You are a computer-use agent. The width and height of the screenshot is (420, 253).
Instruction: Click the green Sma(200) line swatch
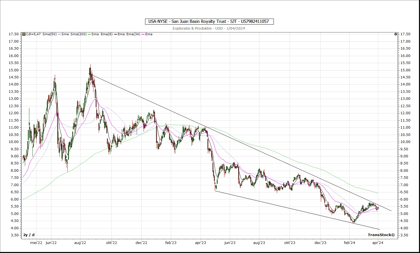pyautogui.click(x=89, y=34)
